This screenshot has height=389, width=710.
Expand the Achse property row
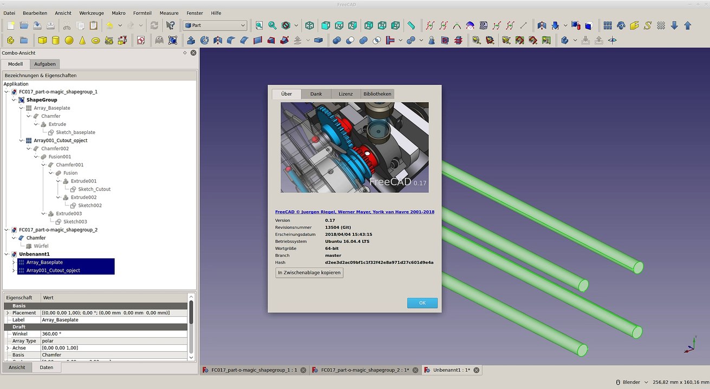(x=8, y=348)
